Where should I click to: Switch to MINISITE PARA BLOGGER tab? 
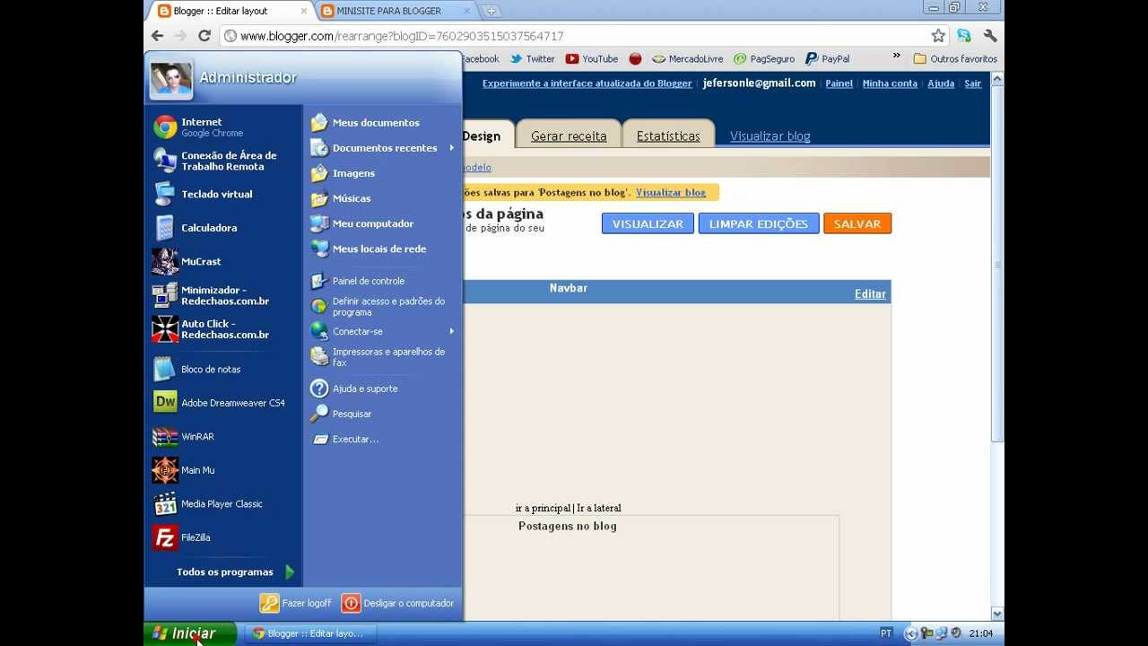(x=396, y=11)
